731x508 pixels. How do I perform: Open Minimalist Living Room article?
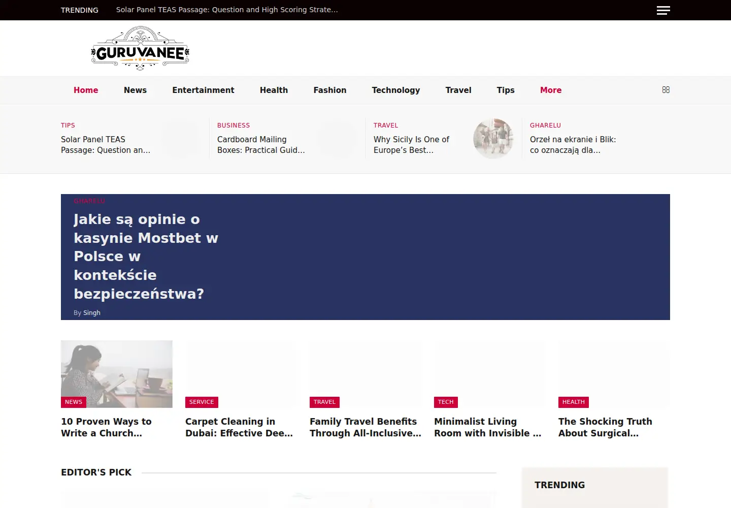click(x=488, y=427)
